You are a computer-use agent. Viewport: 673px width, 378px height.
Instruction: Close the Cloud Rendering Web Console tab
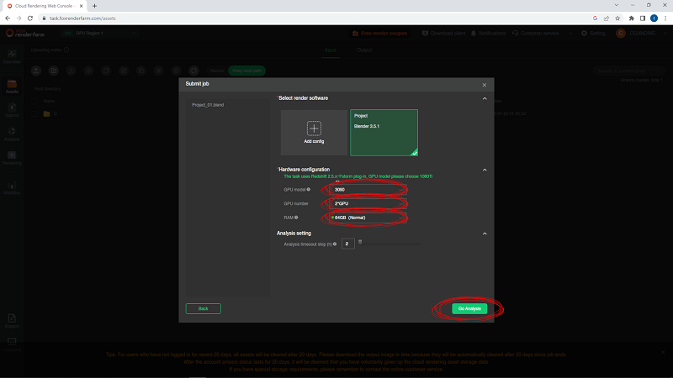[x=81, y=6]
